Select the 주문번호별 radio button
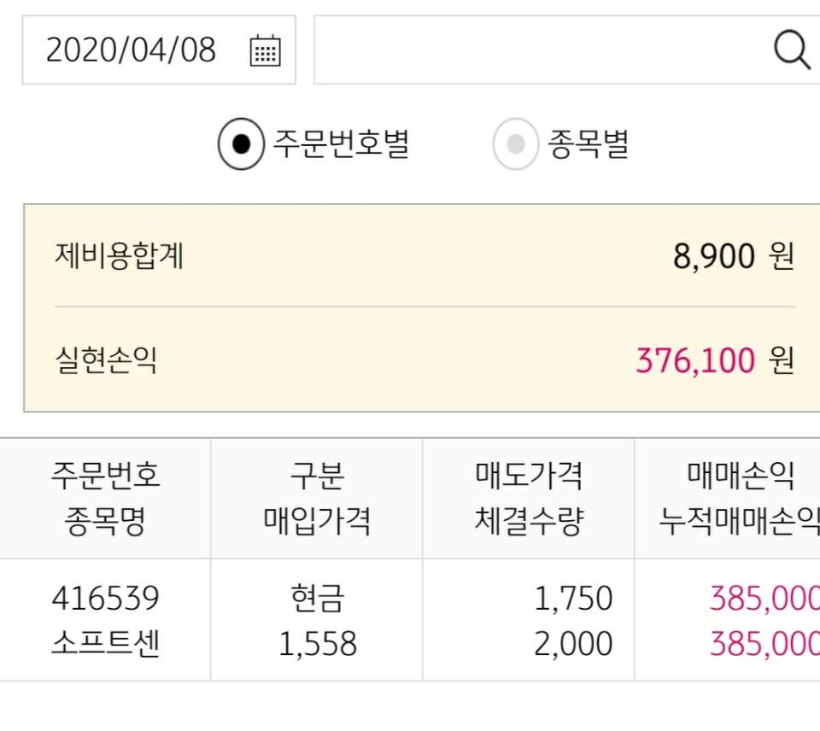 [241, 144]
